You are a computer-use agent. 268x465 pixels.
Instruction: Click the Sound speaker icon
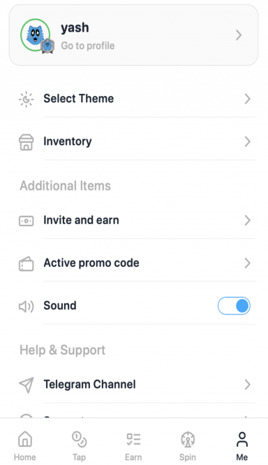(x=26, y=306)
